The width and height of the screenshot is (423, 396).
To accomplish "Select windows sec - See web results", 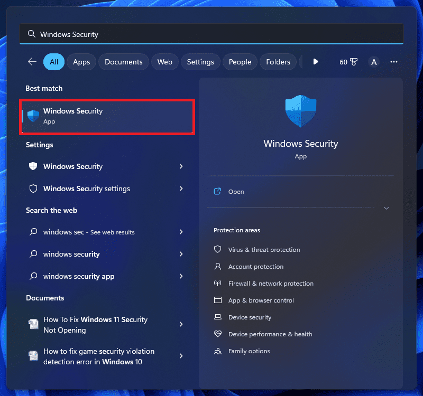I will tap(107, 232).
